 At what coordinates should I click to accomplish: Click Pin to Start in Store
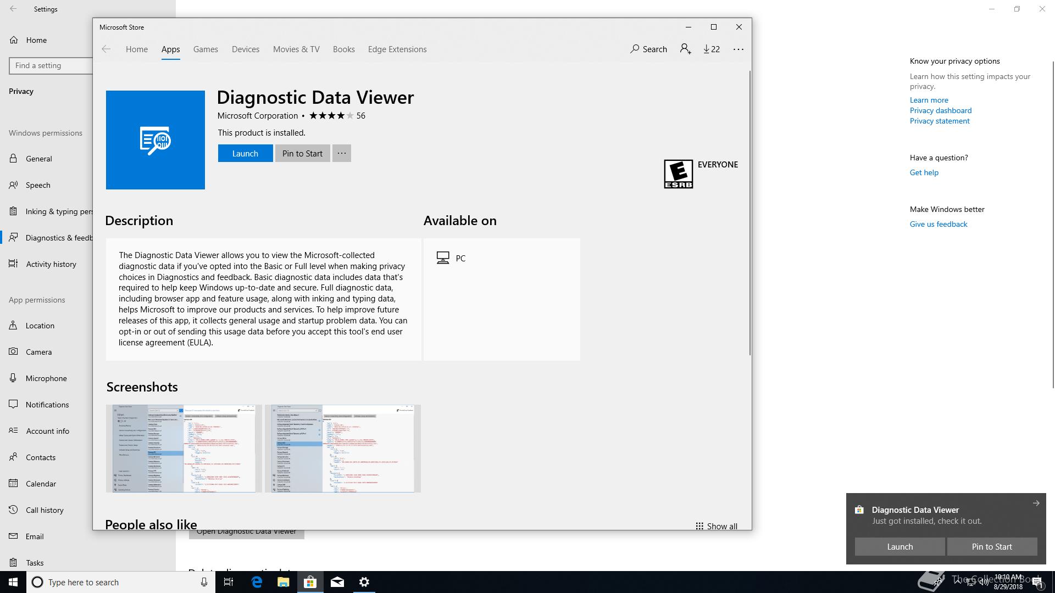pyautogui.click(x=302, y=153)
